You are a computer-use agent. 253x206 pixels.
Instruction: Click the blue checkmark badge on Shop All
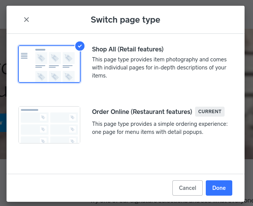80,46
